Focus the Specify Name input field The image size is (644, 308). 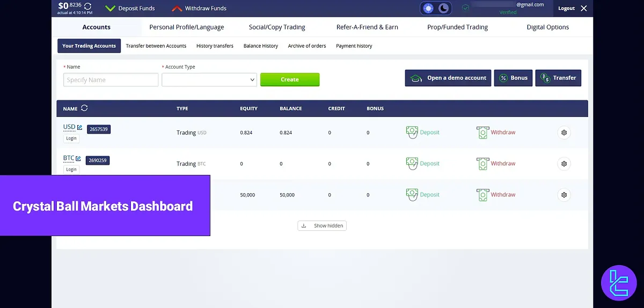coord(111,79)
